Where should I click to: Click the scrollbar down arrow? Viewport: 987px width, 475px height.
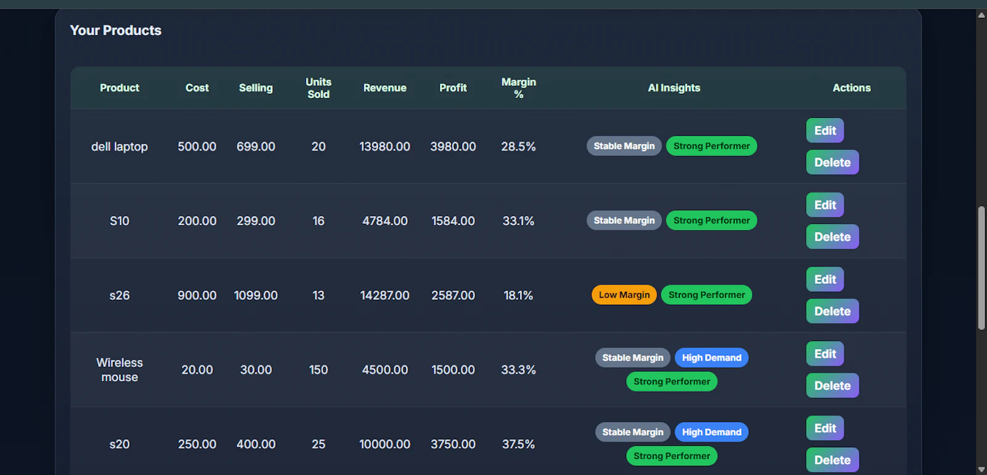point(981,469)
